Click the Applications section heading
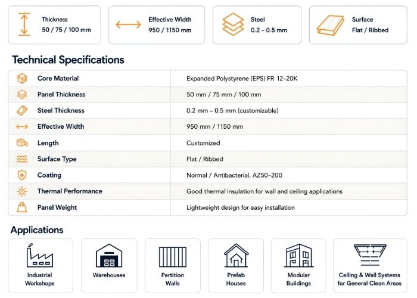This screenshot has height=298, width=417. click(37, 230)
